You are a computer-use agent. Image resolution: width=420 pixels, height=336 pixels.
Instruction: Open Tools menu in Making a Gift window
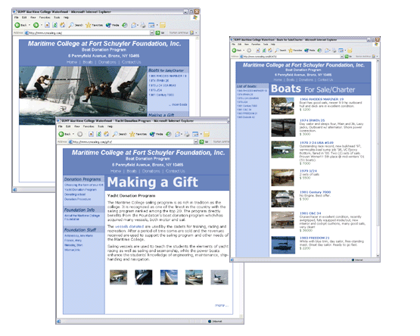click(101, 126)
